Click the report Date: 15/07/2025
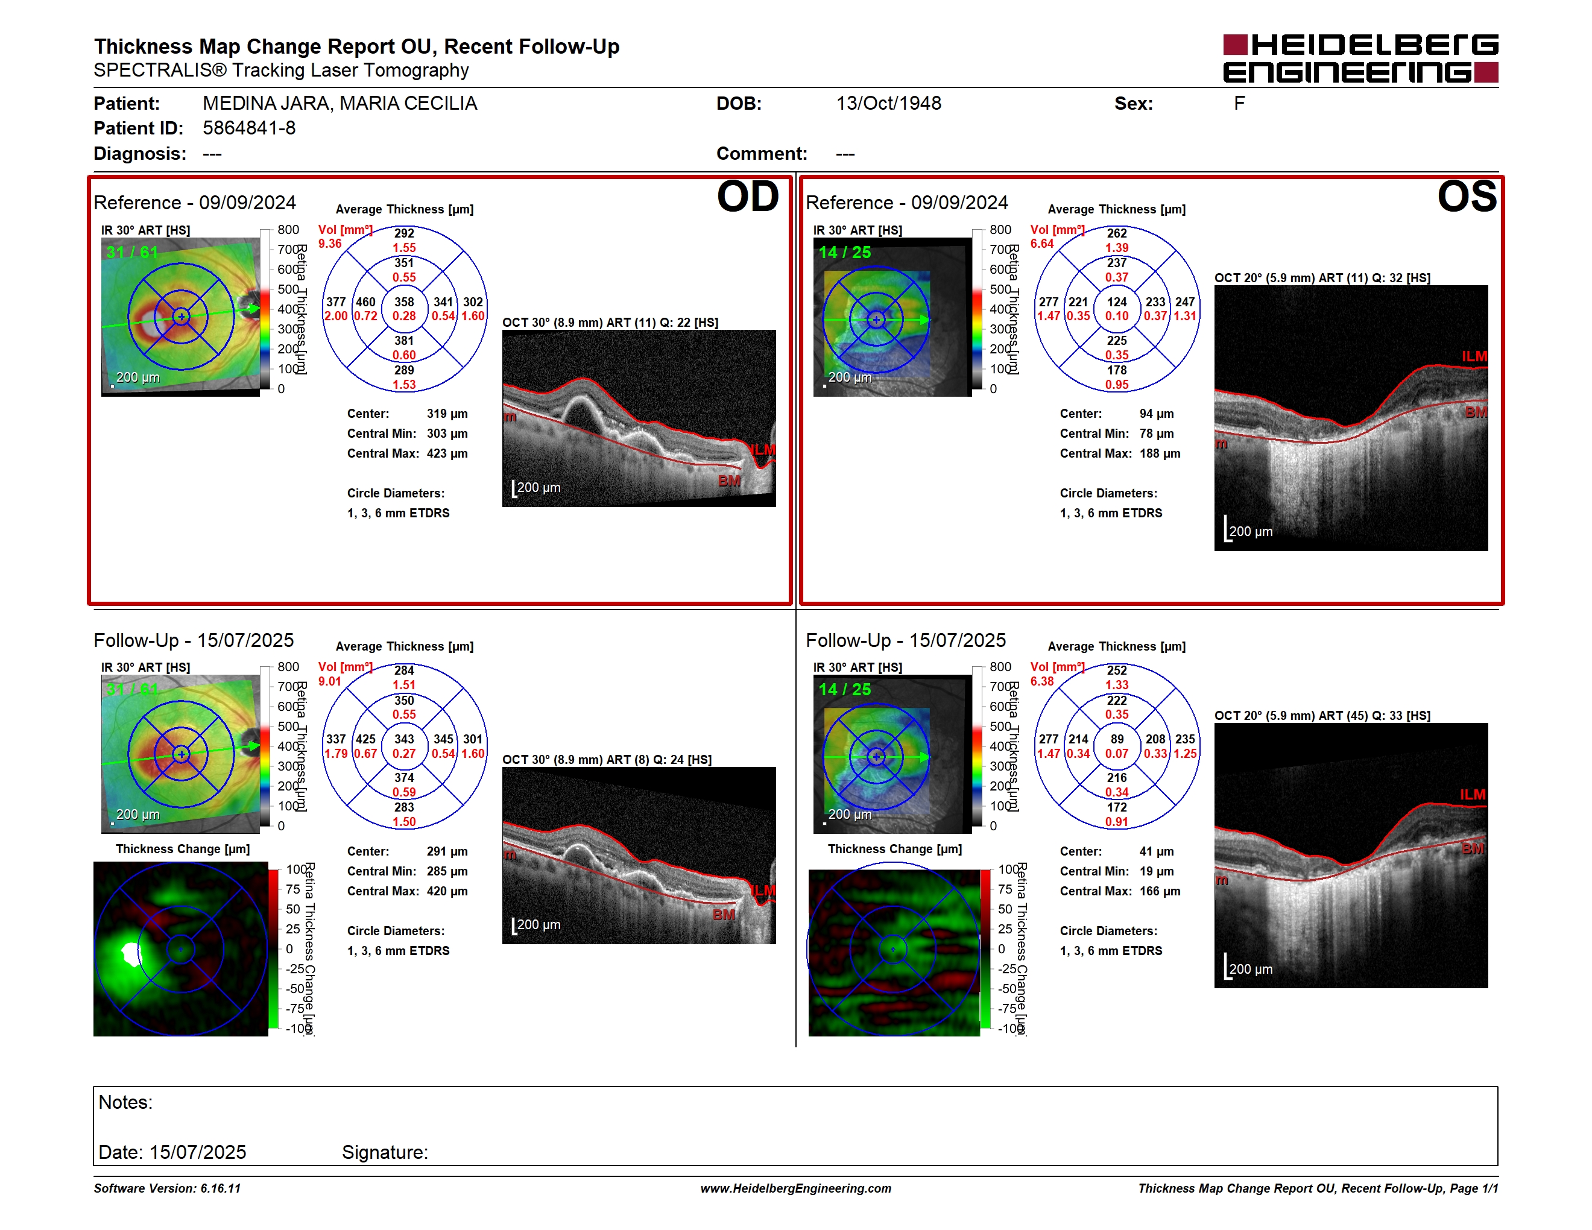Screen dimensions: 1592x1230 click(172, 1153)
